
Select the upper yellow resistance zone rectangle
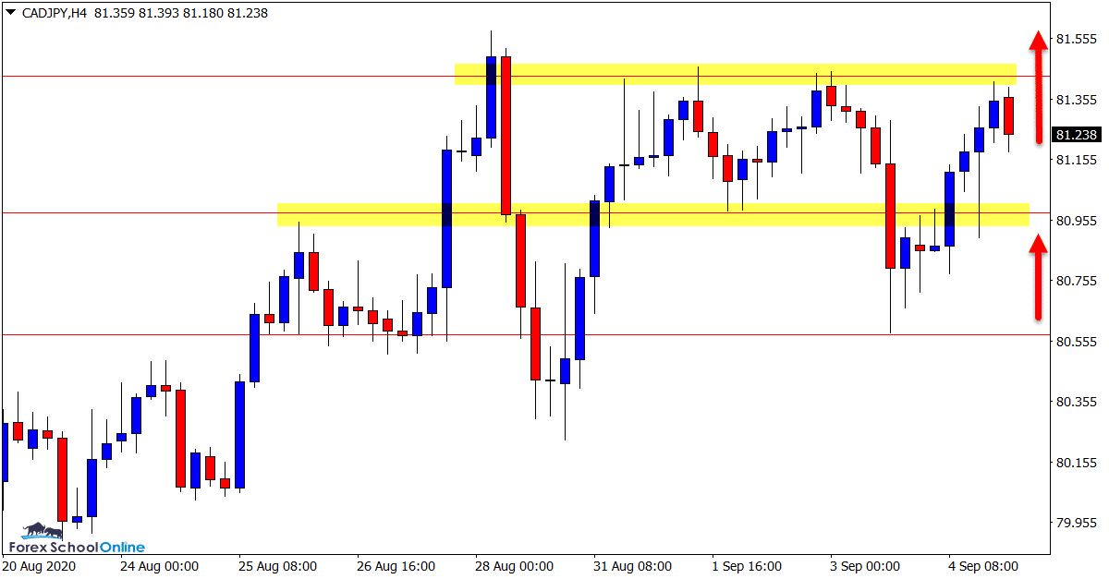pyautogui.click(x=735, y=74)
